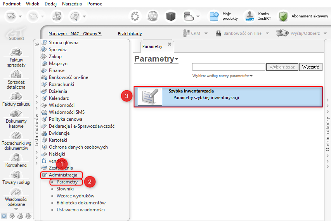This screenshot has width=331, height=221.
Task: Click the Abonament aktywny shield icon
Action: 283,16
